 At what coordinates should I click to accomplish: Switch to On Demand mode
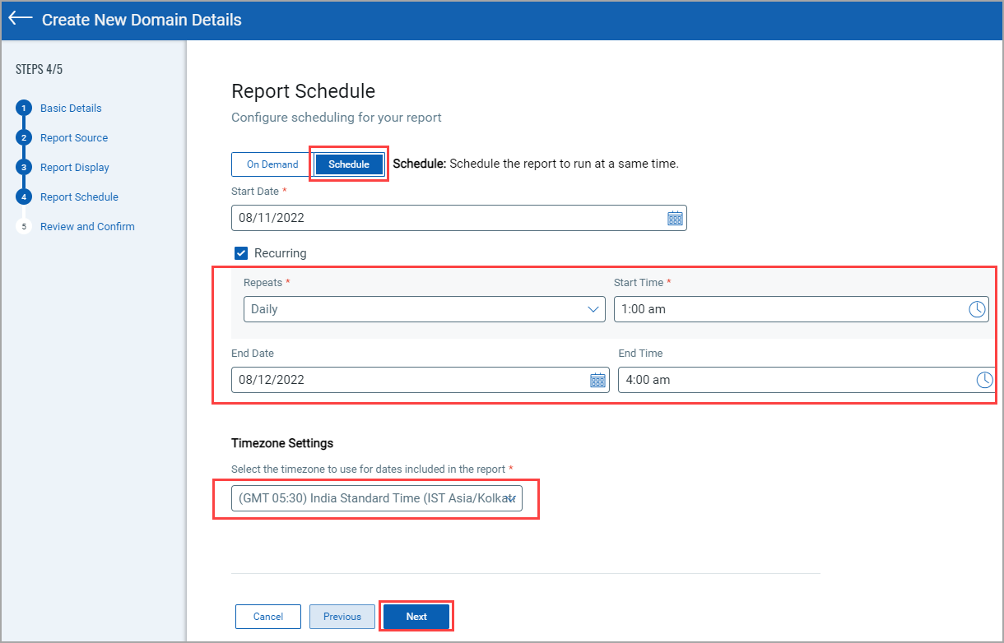[x=272, y=164]
